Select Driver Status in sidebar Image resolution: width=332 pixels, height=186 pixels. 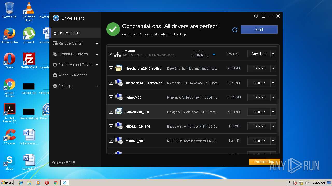pos(75,33)
